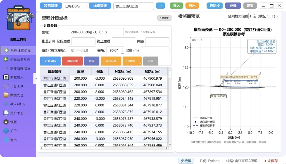Click the 线路名称 column header
This screenshot has height=164, width=286.
click(x=55, y=72)
